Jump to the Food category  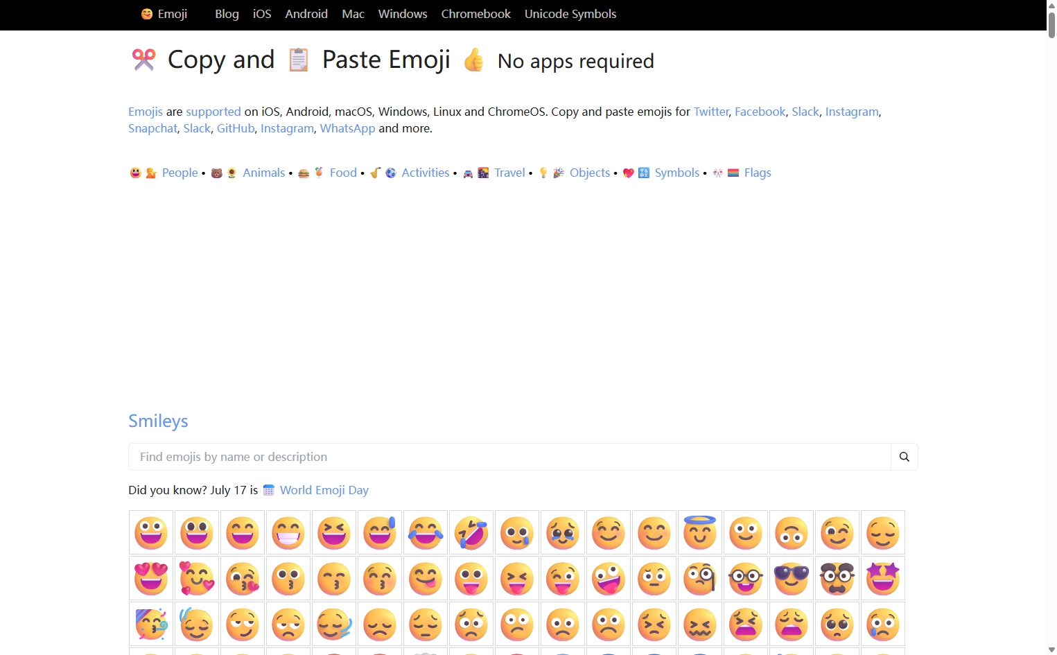pos(343,173)
